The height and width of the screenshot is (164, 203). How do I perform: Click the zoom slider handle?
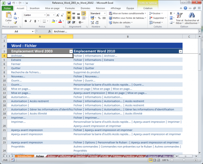click(184, 160)
